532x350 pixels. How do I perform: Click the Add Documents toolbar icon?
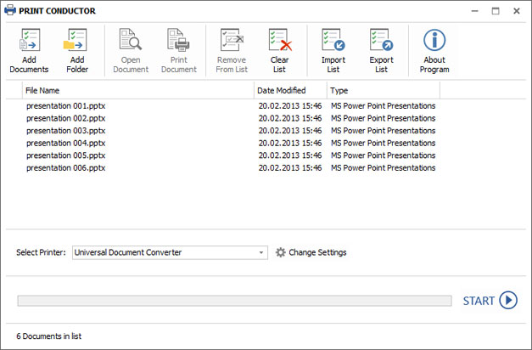coord(29,40)
